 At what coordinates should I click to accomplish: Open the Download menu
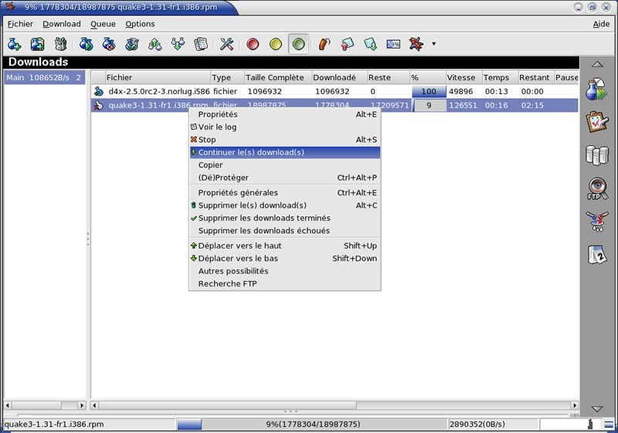click(x=62, y=24)
